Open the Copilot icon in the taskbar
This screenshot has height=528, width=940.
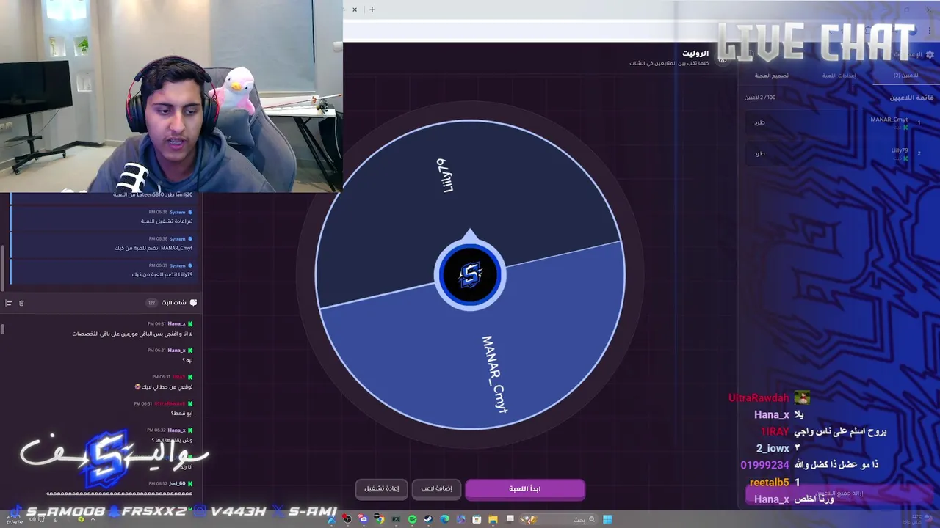click(460, 519)
